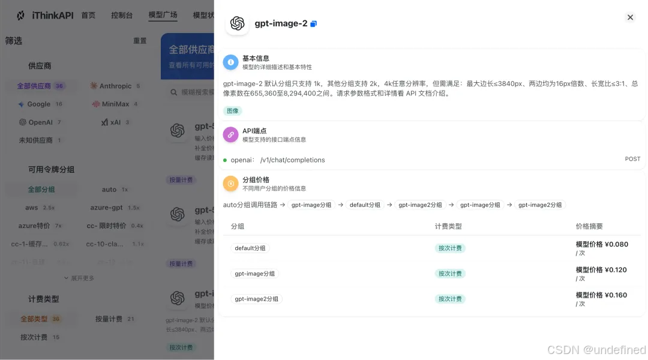Click the MiniMax provider icon
The height and width of the screenshot is (360, 648).
pos(96,104)
